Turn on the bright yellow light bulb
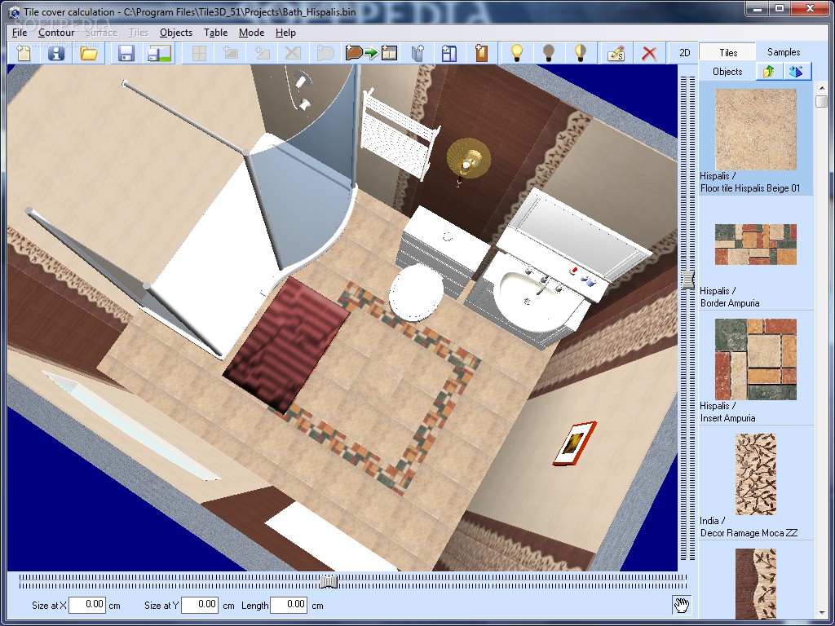835x626 pixels. pyautogui.click(x=516, y=53)
